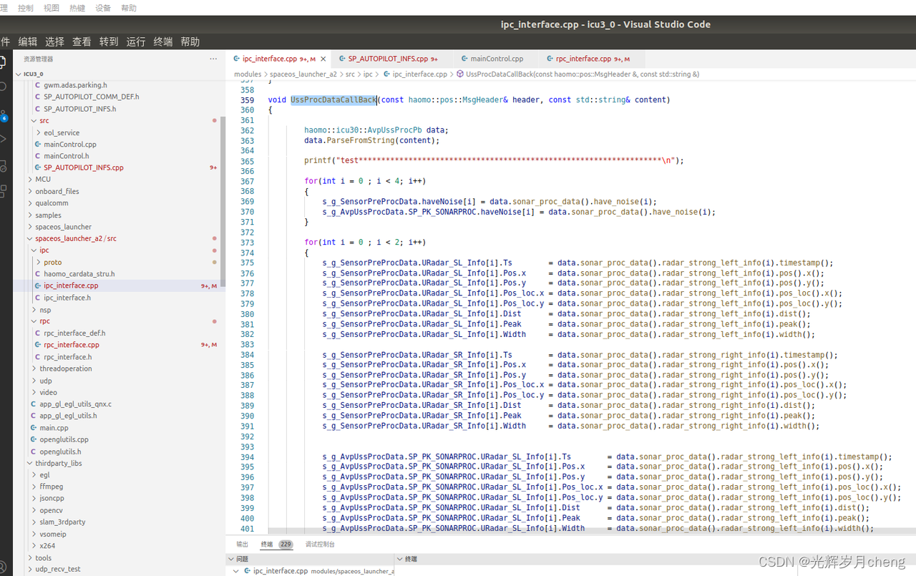916x576 pixels.
Task: Open the VM 视图 menu at top
Action: 52,8
